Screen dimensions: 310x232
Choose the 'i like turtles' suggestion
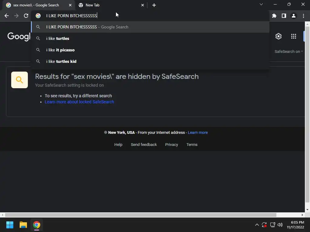[x=150, y=38]
